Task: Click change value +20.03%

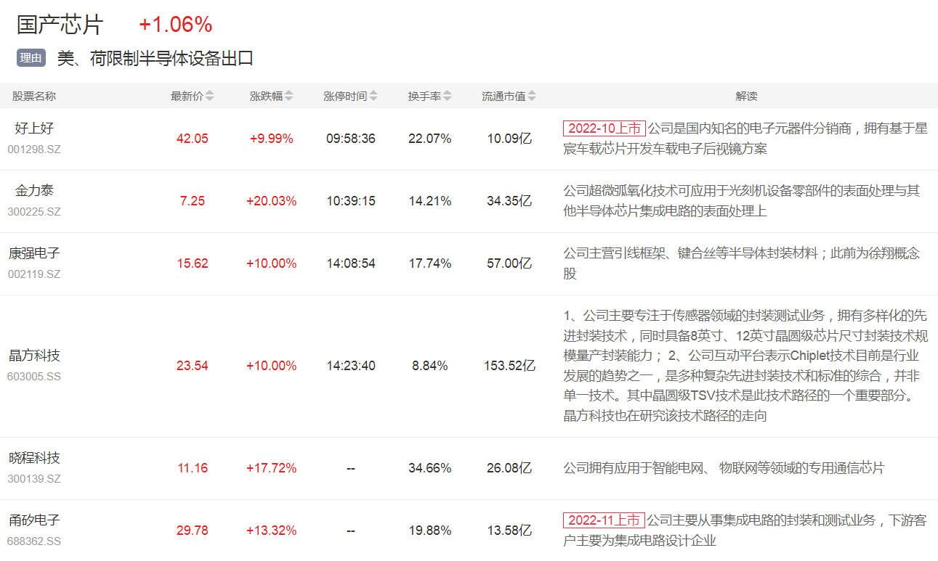Action: 272,201
